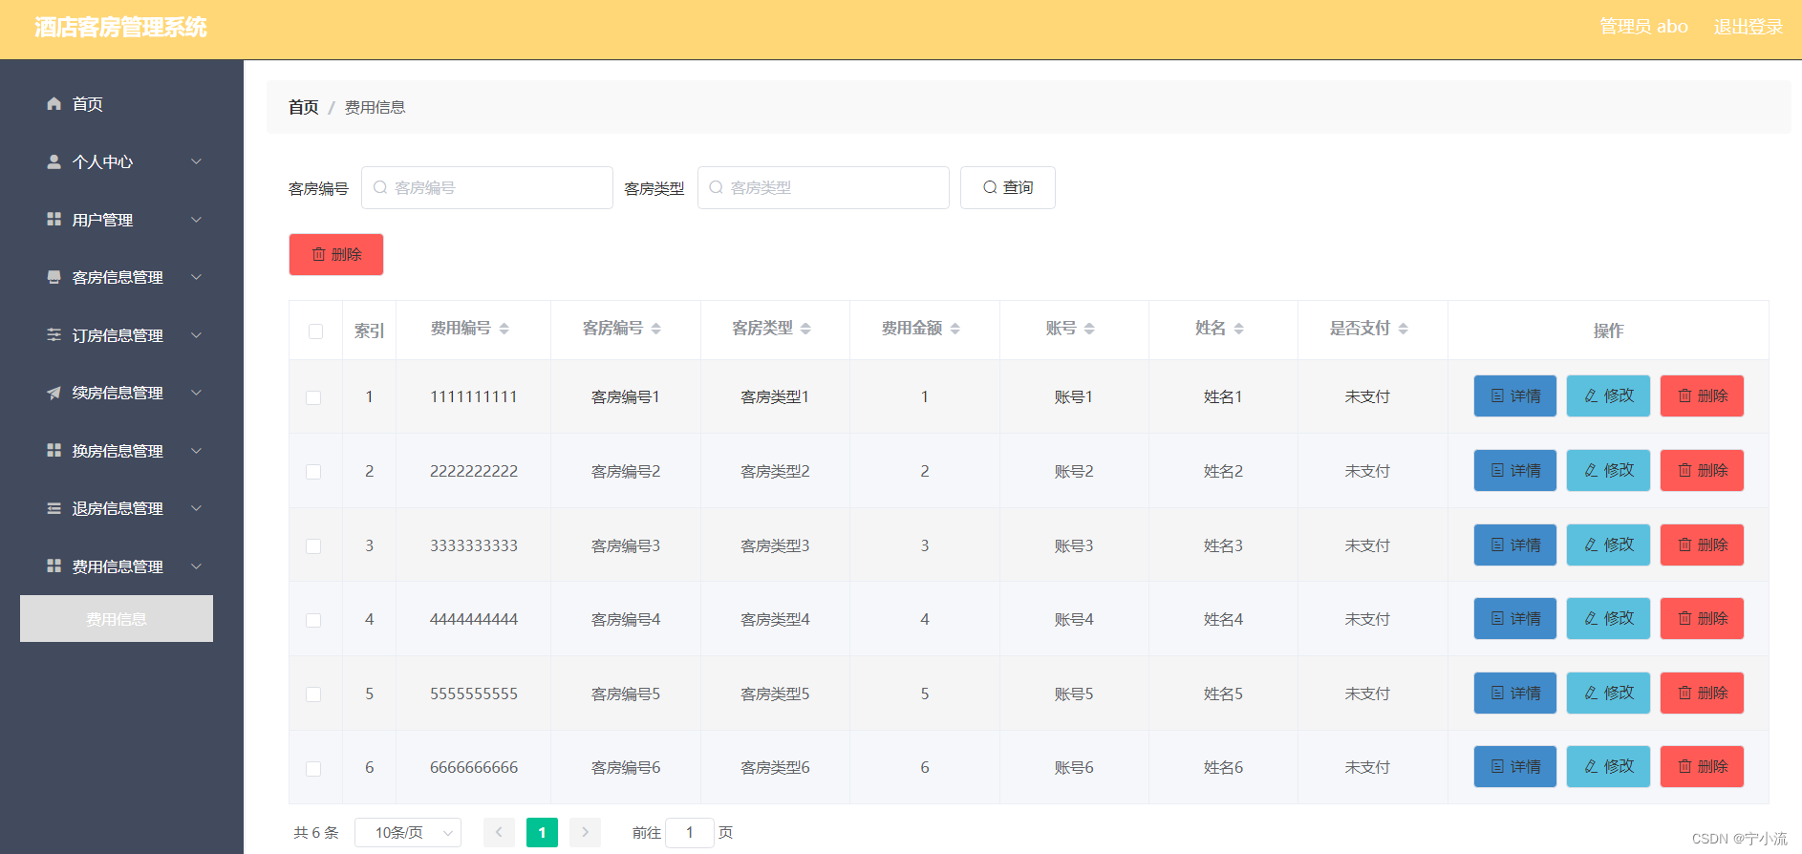This screenshot has height=854, width=1802.
Task: Click 删除 for row 账号3
Action: [x=1703, y=544]
